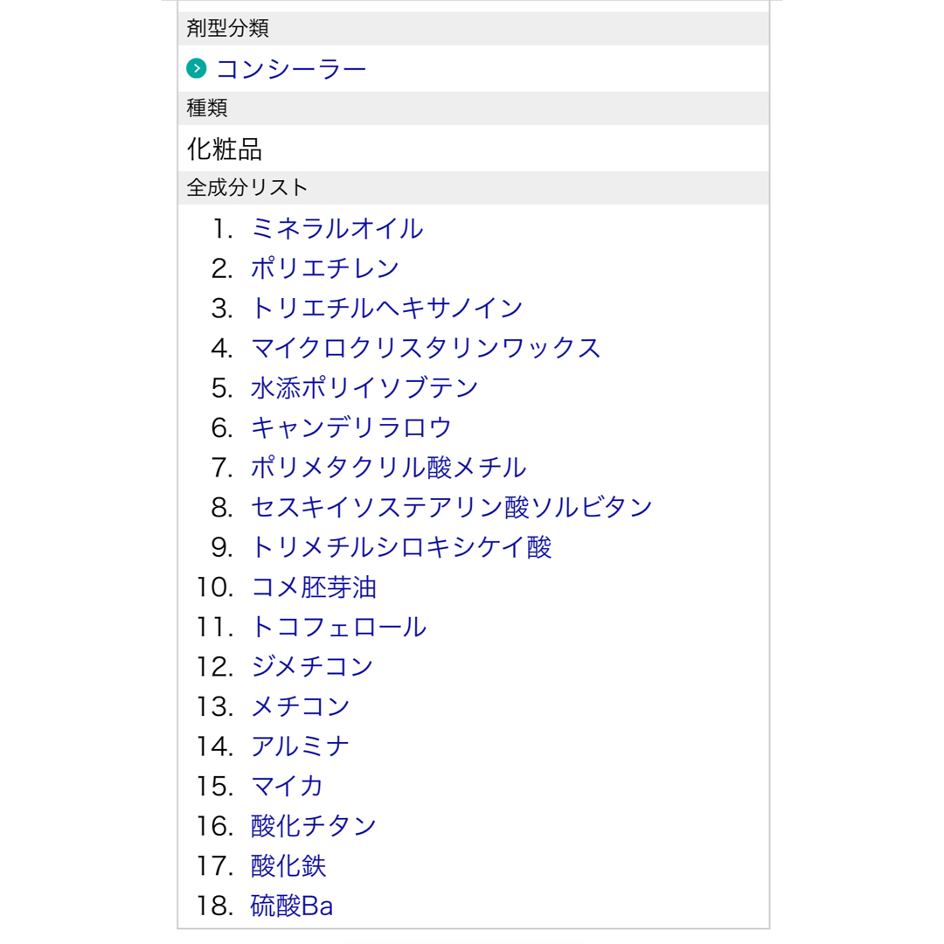This screenshot has width=944, height=944.
Task: Click the 酸化チタン ingredient link
Action: click(x=313, y=826)
